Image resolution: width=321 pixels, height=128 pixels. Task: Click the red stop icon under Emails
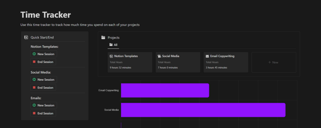point(34,113)
